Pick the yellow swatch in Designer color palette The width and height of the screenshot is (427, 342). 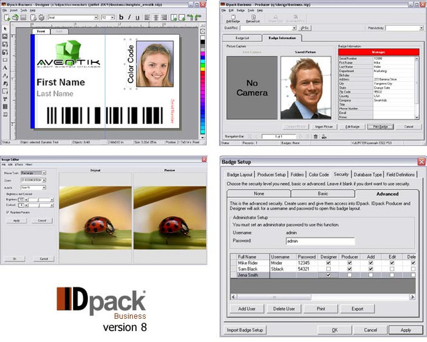tap(203, 69)
